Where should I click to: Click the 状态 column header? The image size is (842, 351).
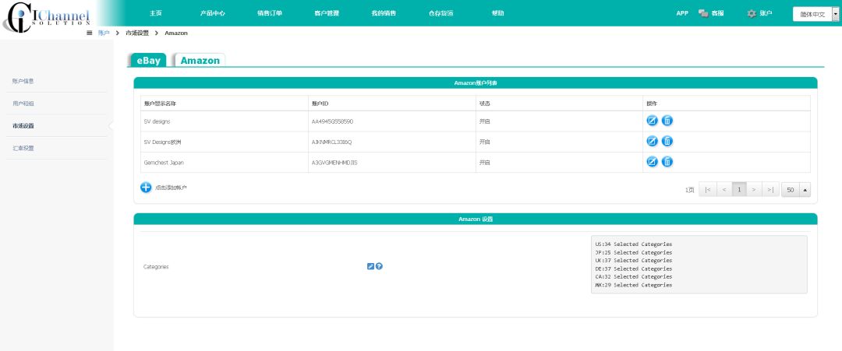(x=560, y=103)
